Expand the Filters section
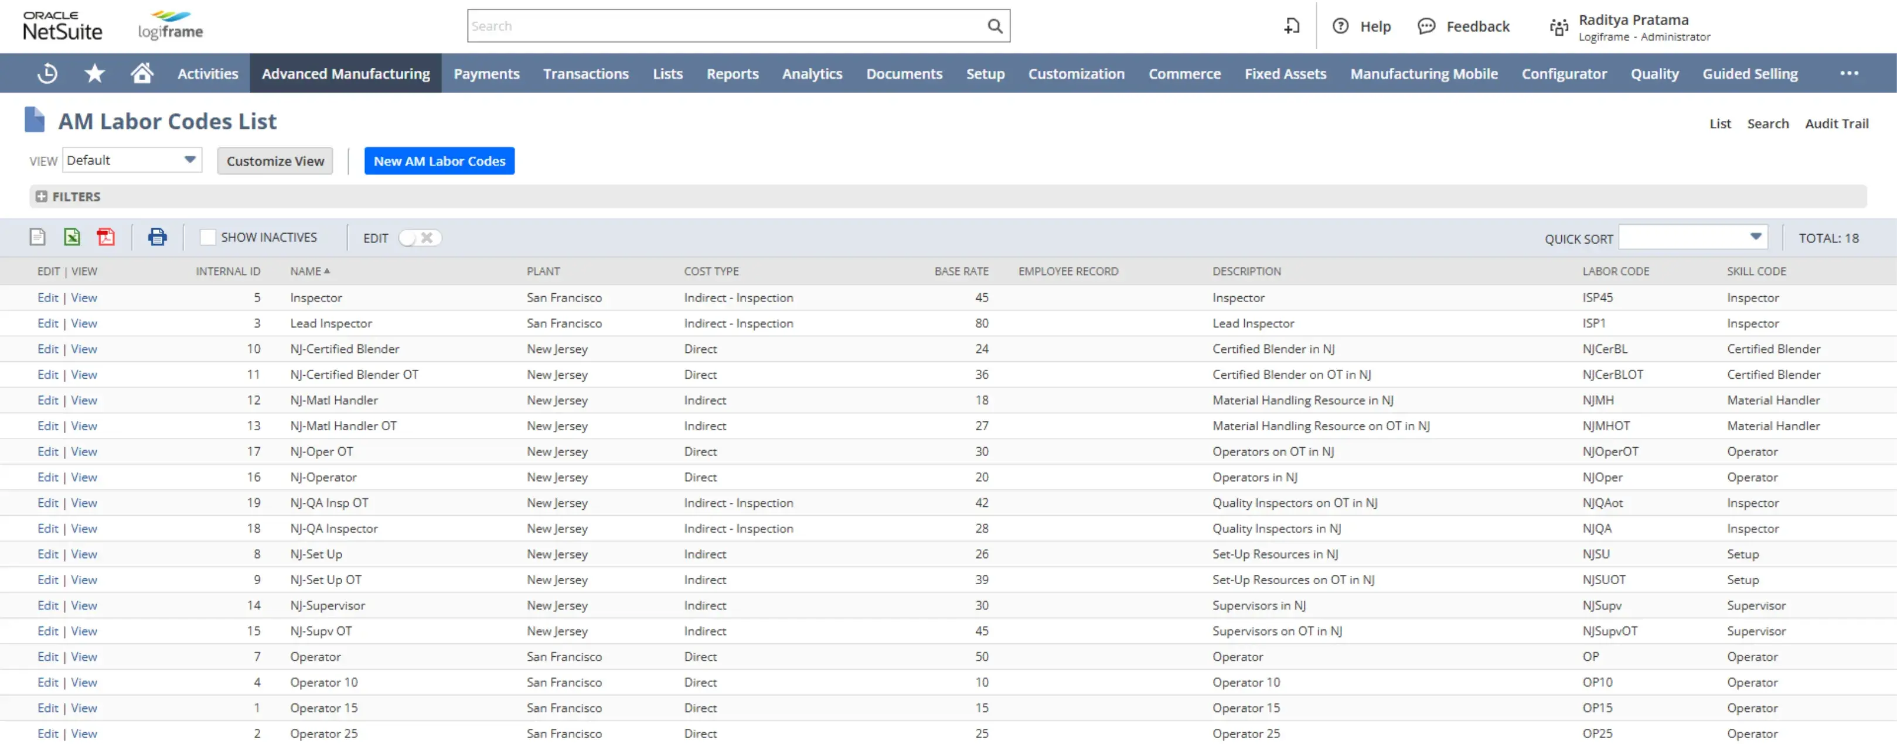 point(41,197)
